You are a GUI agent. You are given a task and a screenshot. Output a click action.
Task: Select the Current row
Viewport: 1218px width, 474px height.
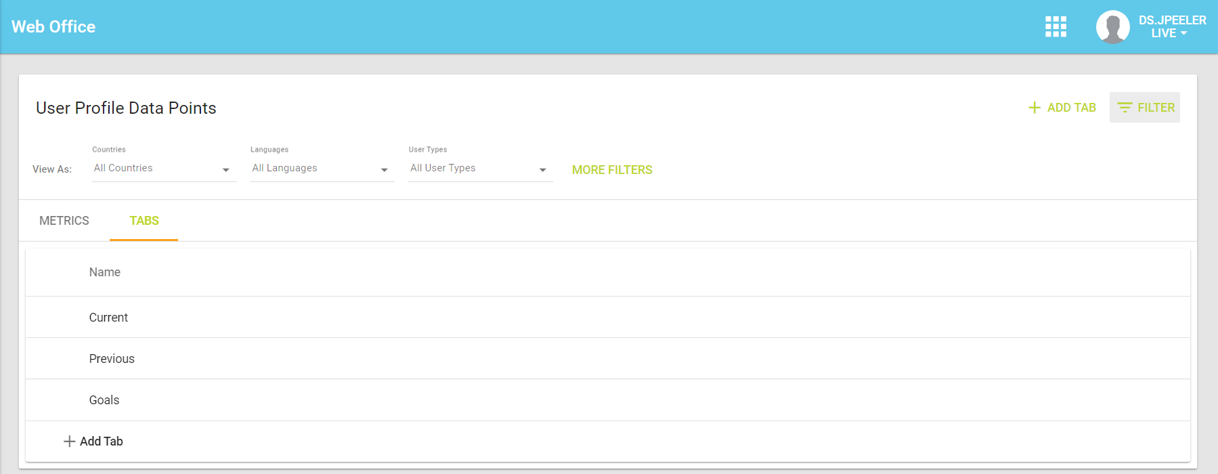click(108, 318)
